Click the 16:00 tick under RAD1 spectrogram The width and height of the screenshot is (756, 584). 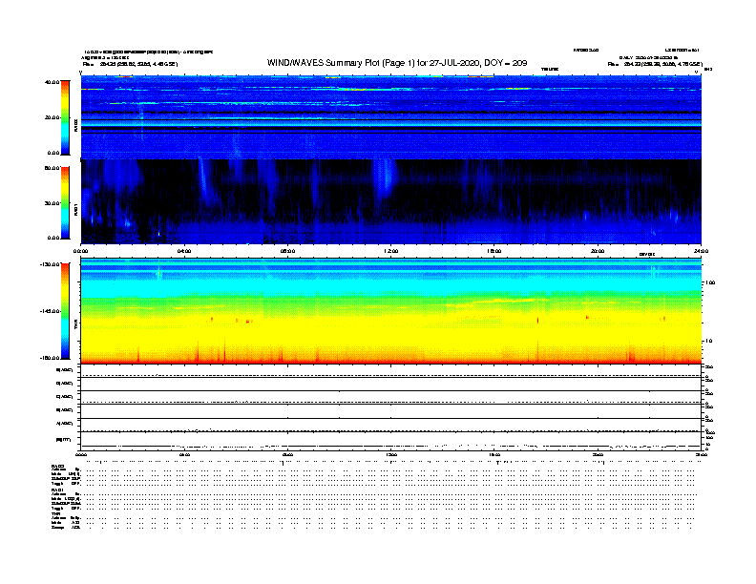494,251
